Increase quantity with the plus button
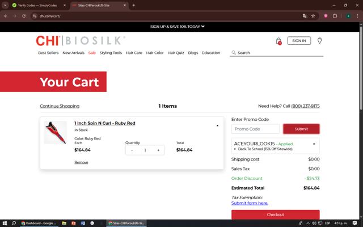This screenshot has height=227, width=363. [158, 150]
